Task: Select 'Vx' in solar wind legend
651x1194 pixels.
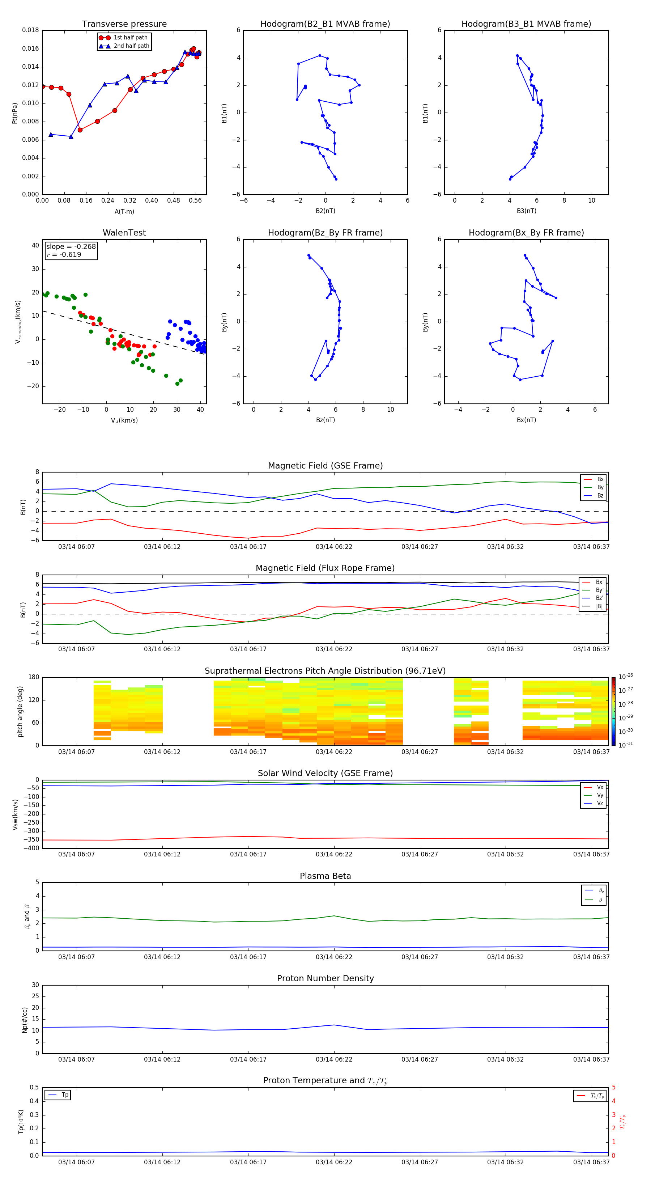Action: point(594,787)
